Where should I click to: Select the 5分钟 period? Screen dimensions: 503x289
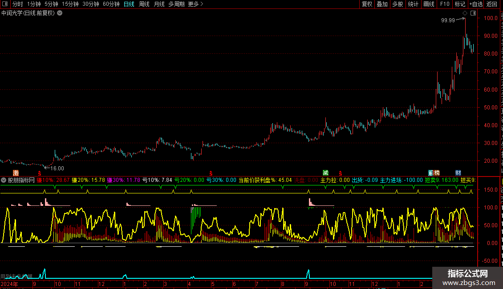click(51, 4)
